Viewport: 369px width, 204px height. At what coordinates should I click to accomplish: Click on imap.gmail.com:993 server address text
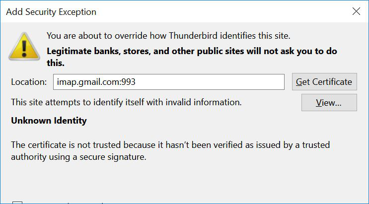pyautogui.click(x=96, y=82)
